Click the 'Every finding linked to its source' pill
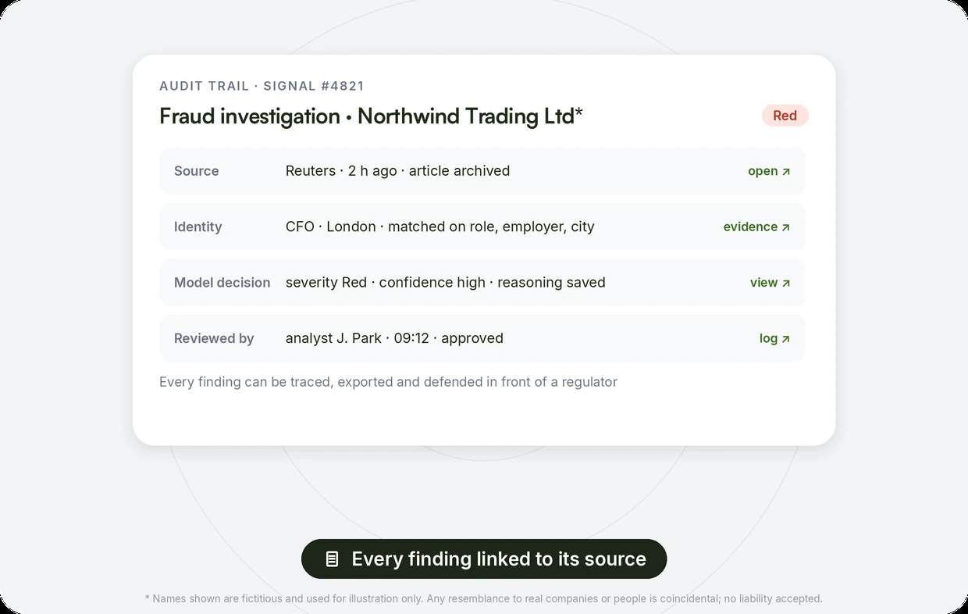The image size is (968, 614). [x=484, y=559]
